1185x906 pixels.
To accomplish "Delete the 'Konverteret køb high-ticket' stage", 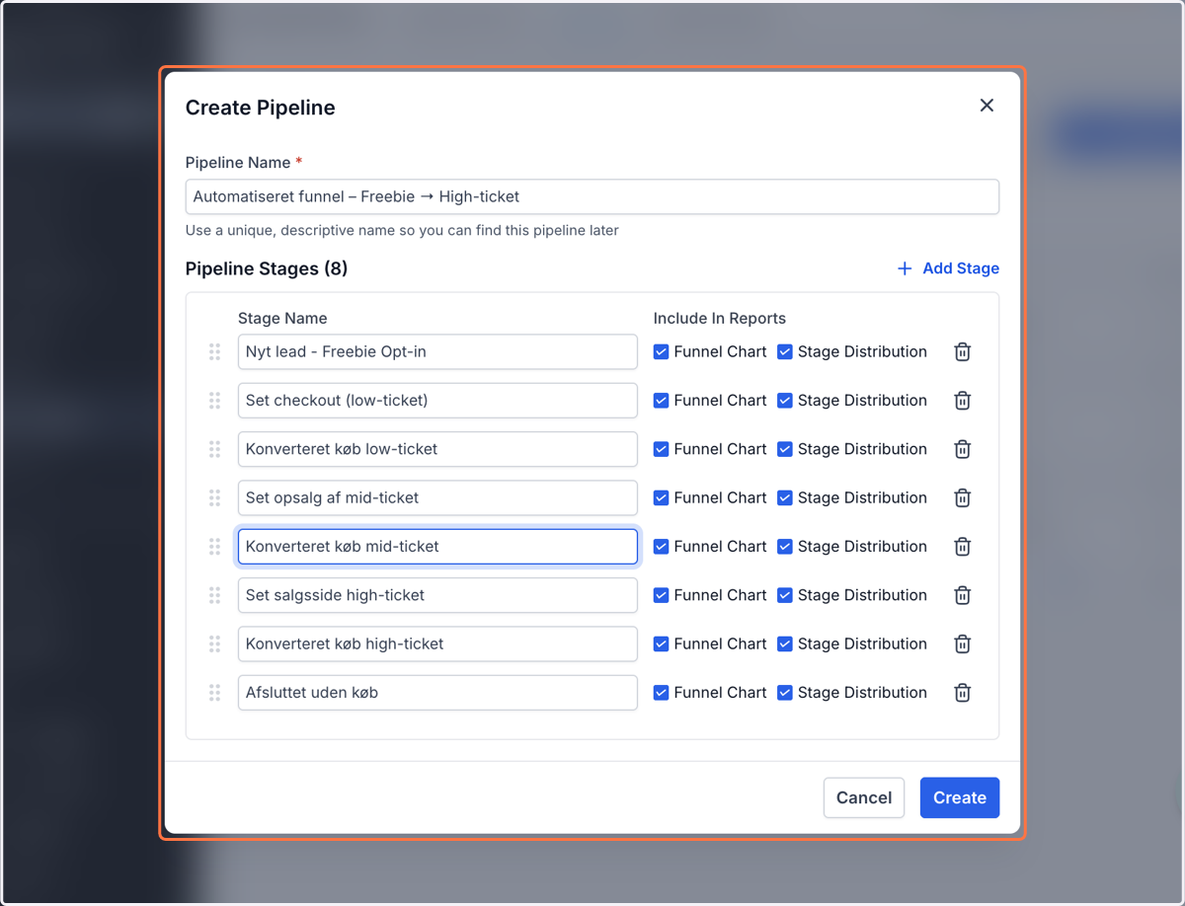I will tap(962, 644).
